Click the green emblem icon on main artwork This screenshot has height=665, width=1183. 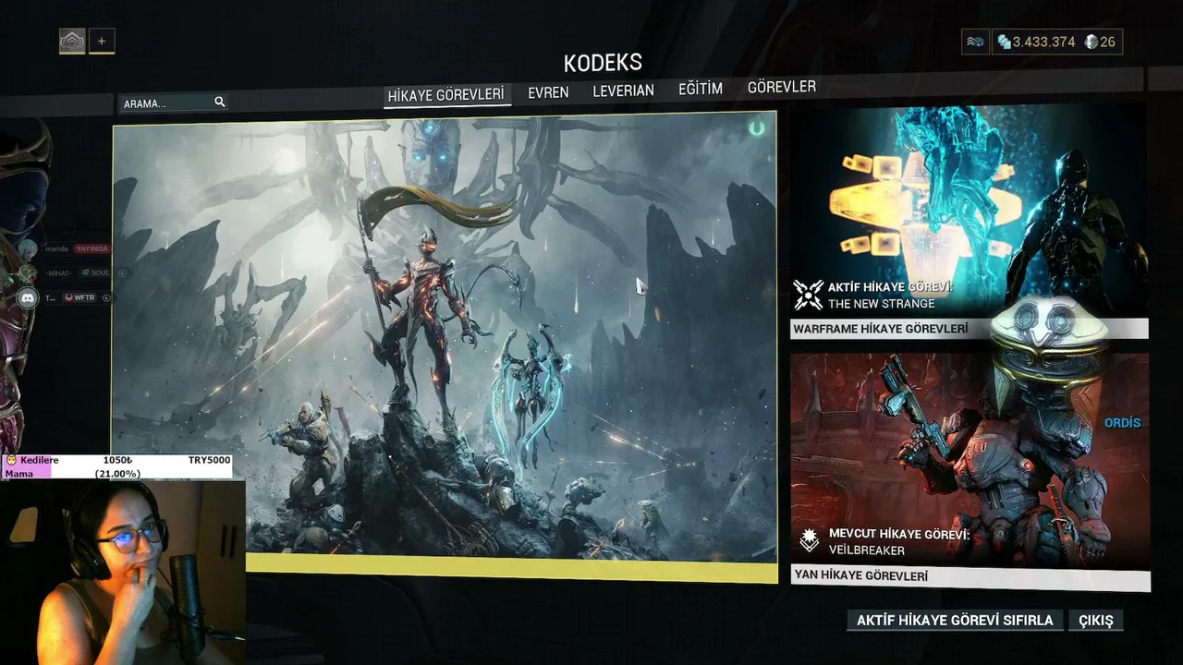tap(757, 128)
